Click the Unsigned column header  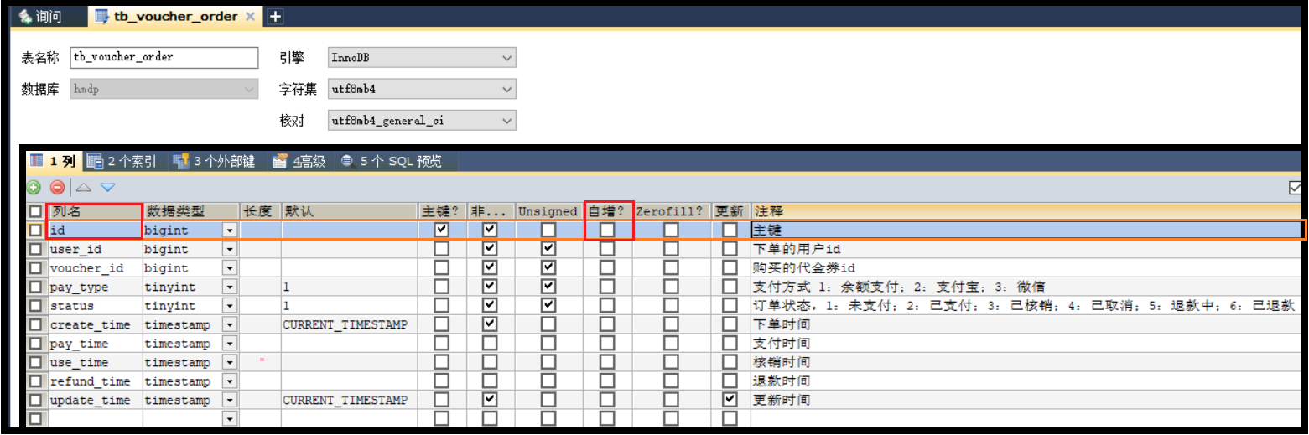coord(548,211)
